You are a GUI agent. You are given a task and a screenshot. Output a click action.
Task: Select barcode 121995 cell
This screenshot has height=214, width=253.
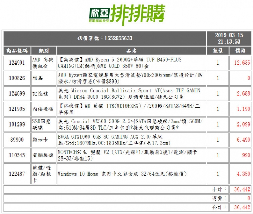tap(17, 109)
